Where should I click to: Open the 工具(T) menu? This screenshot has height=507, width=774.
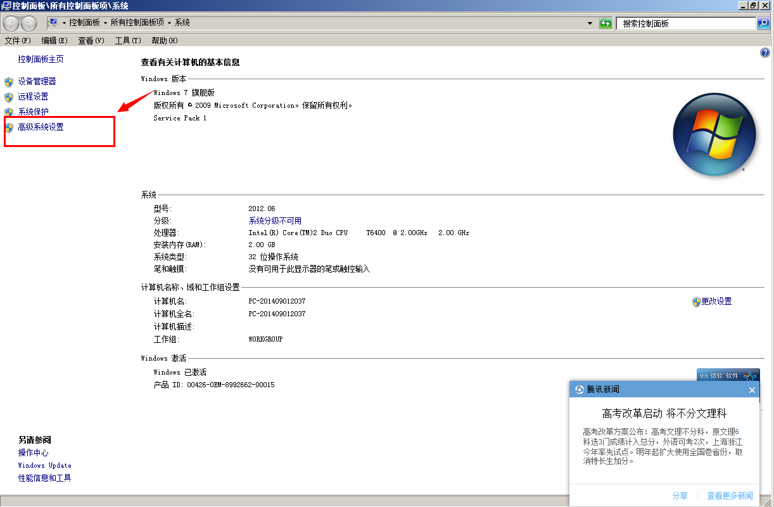click(128, 41)
